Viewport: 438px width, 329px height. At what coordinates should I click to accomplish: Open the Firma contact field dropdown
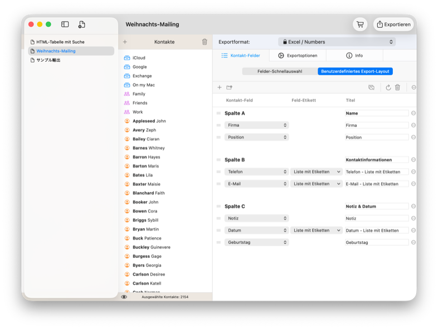(x=256, y=125)
